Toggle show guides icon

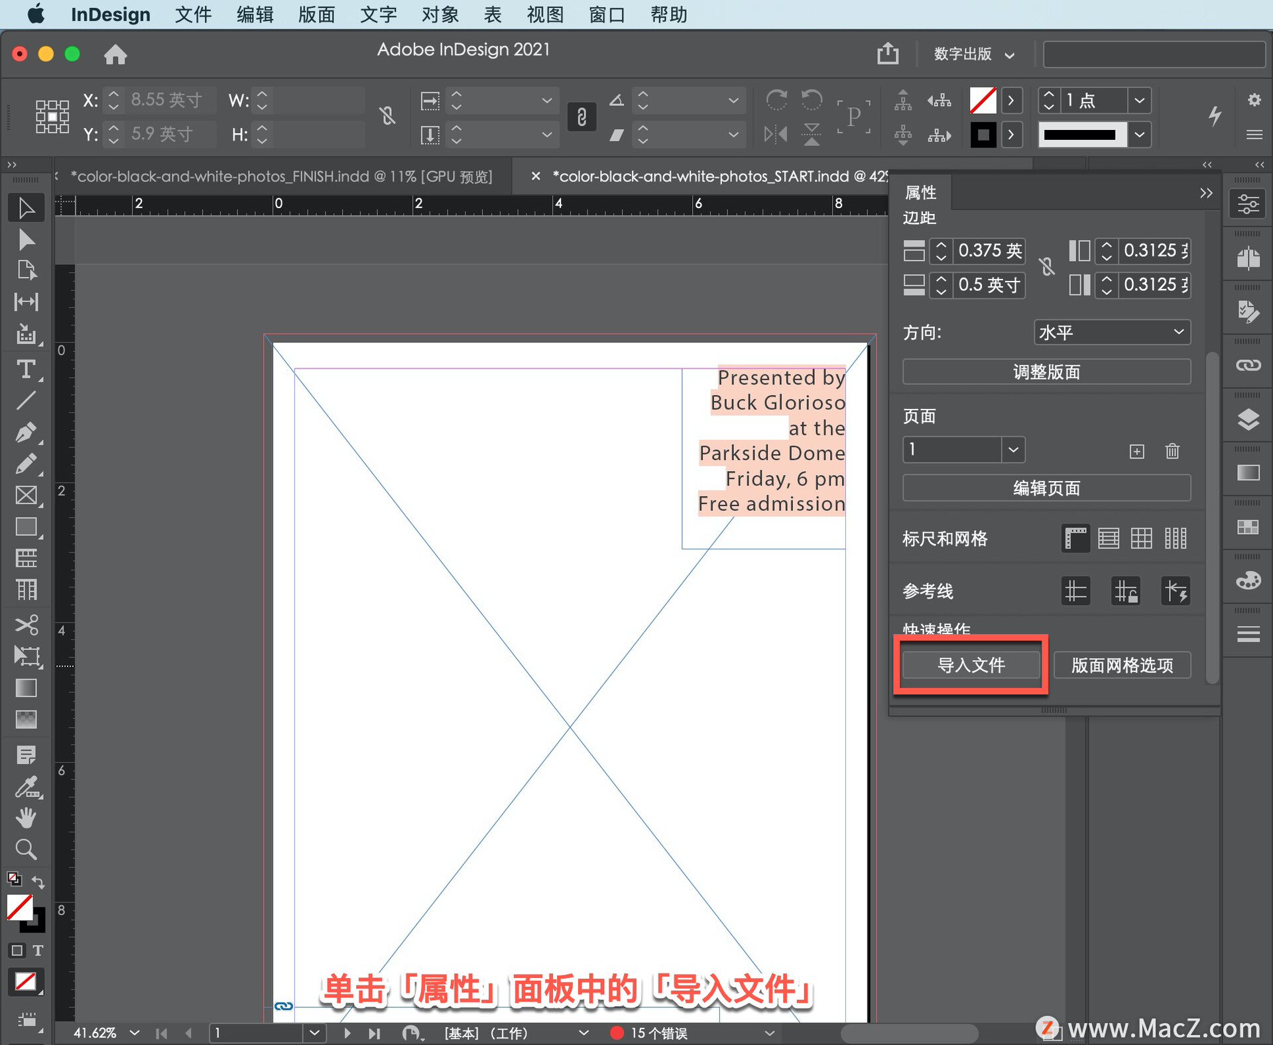point(1075,591)
